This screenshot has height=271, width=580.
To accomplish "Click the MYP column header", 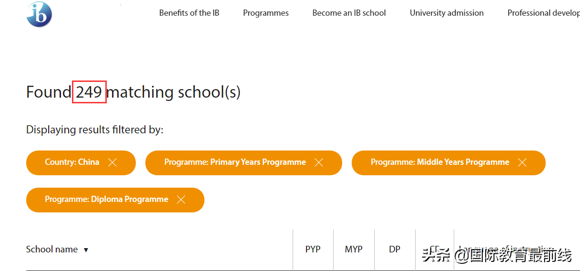I will click(x=354, y=249).
